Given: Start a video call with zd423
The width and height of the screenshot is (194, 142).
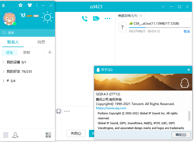Looking at the screenshot, I should (x=96, y=19).
